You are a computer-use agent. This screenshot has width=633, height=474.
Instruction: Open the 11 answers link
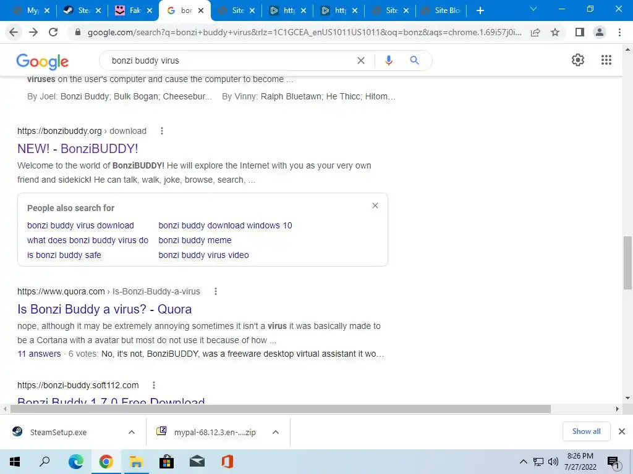click(x=39, y=354)
